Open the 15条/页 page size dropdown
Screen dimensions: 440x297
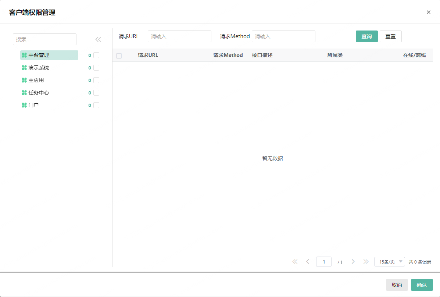389,262
